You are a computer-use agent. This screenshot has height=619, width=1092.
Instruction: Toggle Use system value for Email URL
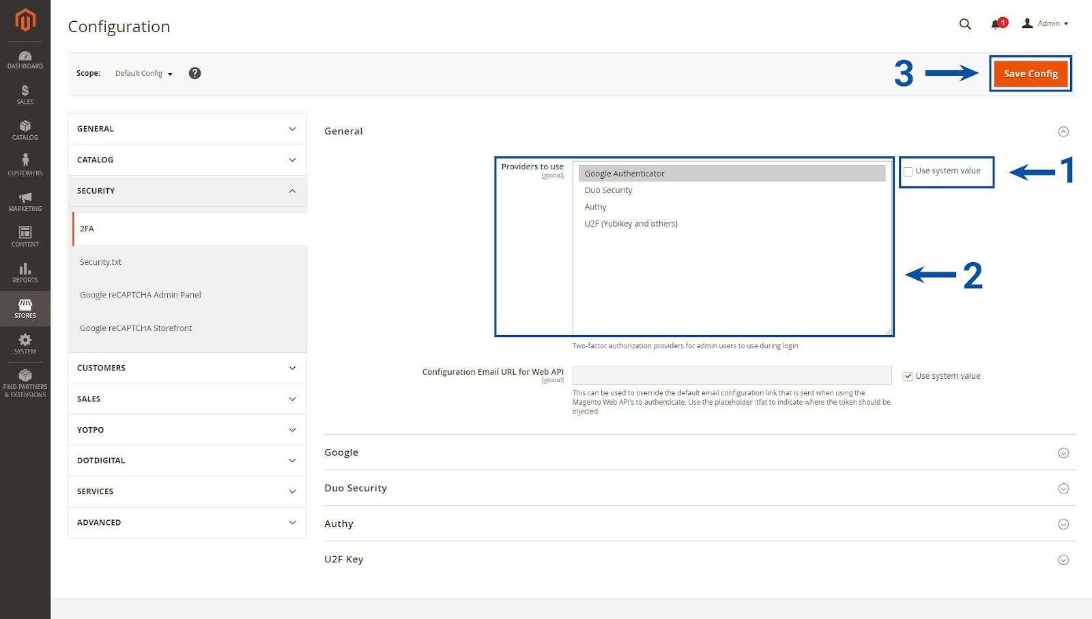pyautogui.click(x=908, y=376)
